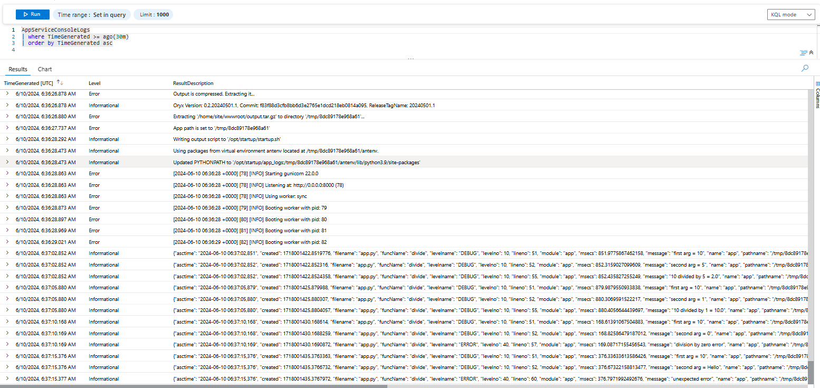Screen dimensions: 820x388
Task: Expand the first Error log row
Action: click(x=6, y=93)
